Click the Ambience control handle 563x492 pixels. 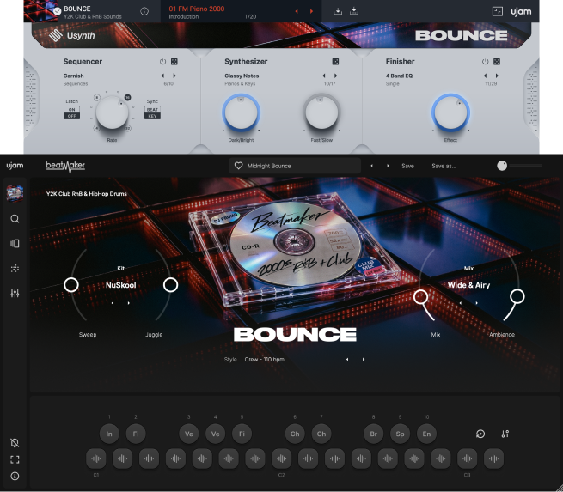517,296
